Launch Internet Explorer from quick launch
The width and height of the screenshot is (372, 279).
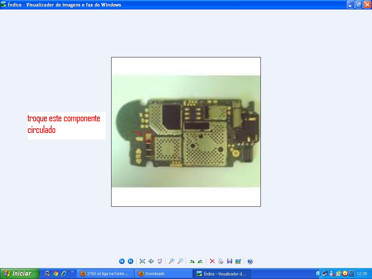click(x=64, y=274)
